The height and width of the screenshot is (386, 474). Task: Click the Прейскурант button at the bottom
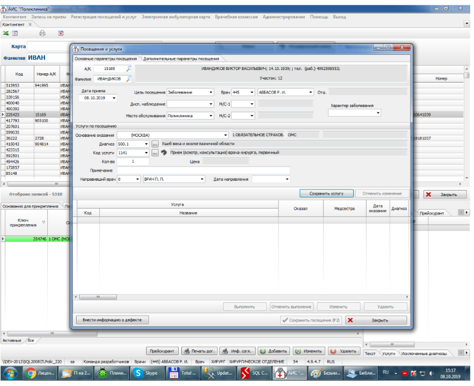click(162, 351)
